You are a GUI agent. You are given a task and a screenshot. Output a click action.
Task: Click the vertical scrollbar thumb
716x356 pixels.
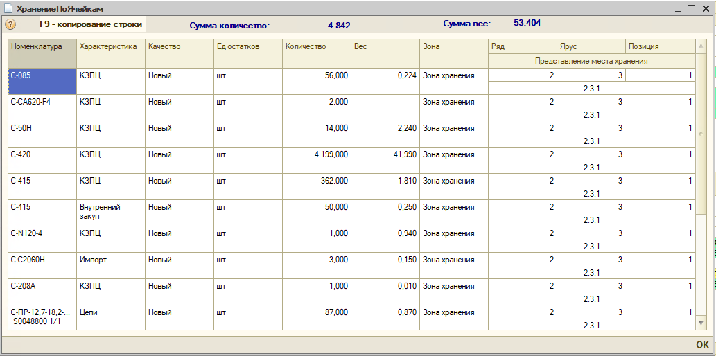click(x=701, y=134)
